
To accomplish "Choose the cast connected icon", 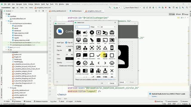I will pos(112,40).
